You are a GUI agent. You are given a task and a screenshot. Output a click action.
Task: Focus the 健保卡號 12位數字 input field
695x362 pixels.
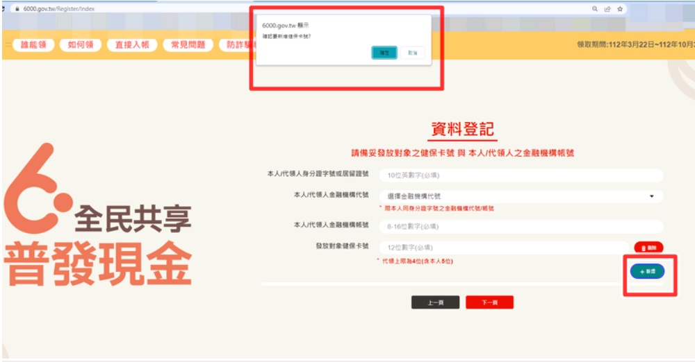tap(504, 248)
